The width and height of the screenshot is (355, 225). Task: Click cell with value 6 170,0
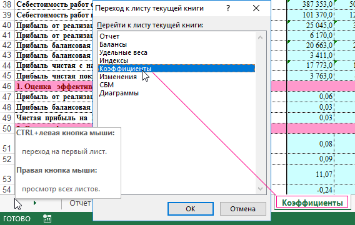[311, 36]
